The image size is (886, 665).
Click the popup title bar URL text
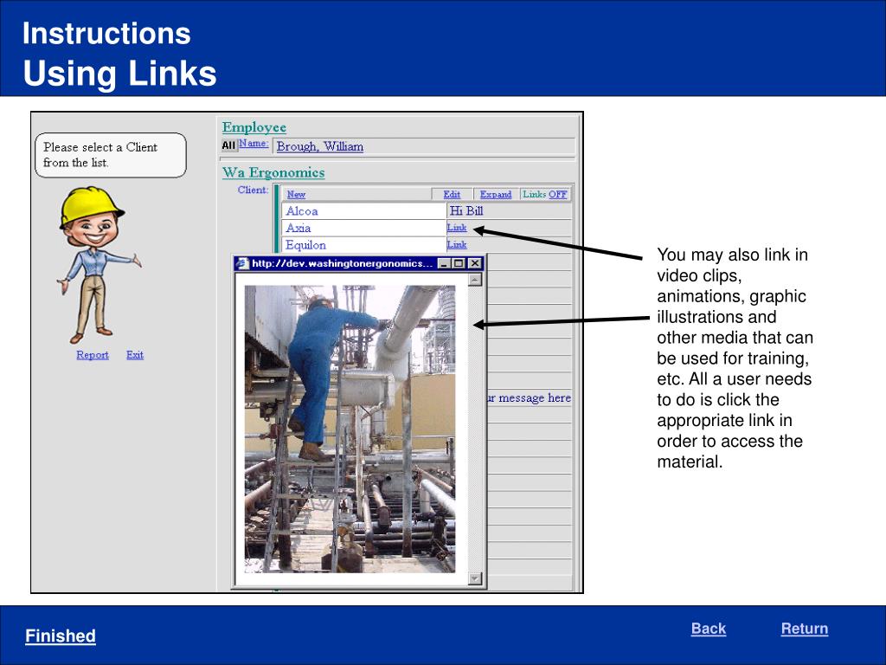click(343, 263)
